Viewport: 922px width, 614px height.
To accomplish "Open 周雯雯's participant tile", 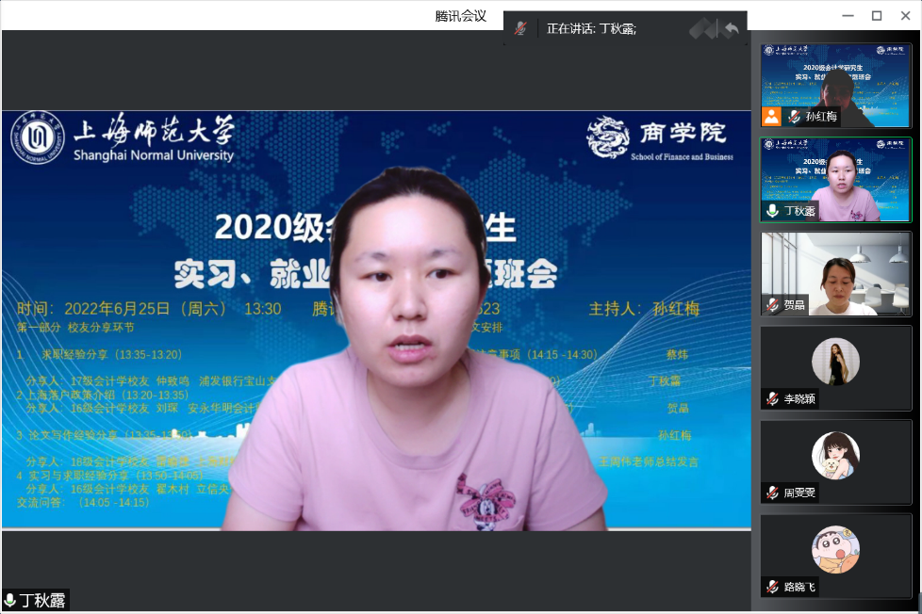I will [x=835, y=461].
